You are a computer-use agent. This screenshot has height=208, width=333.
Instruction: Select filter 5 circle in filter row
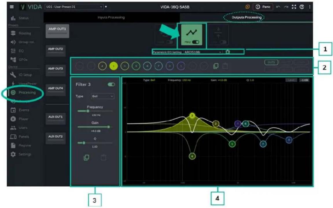click(x=136, y=66)
